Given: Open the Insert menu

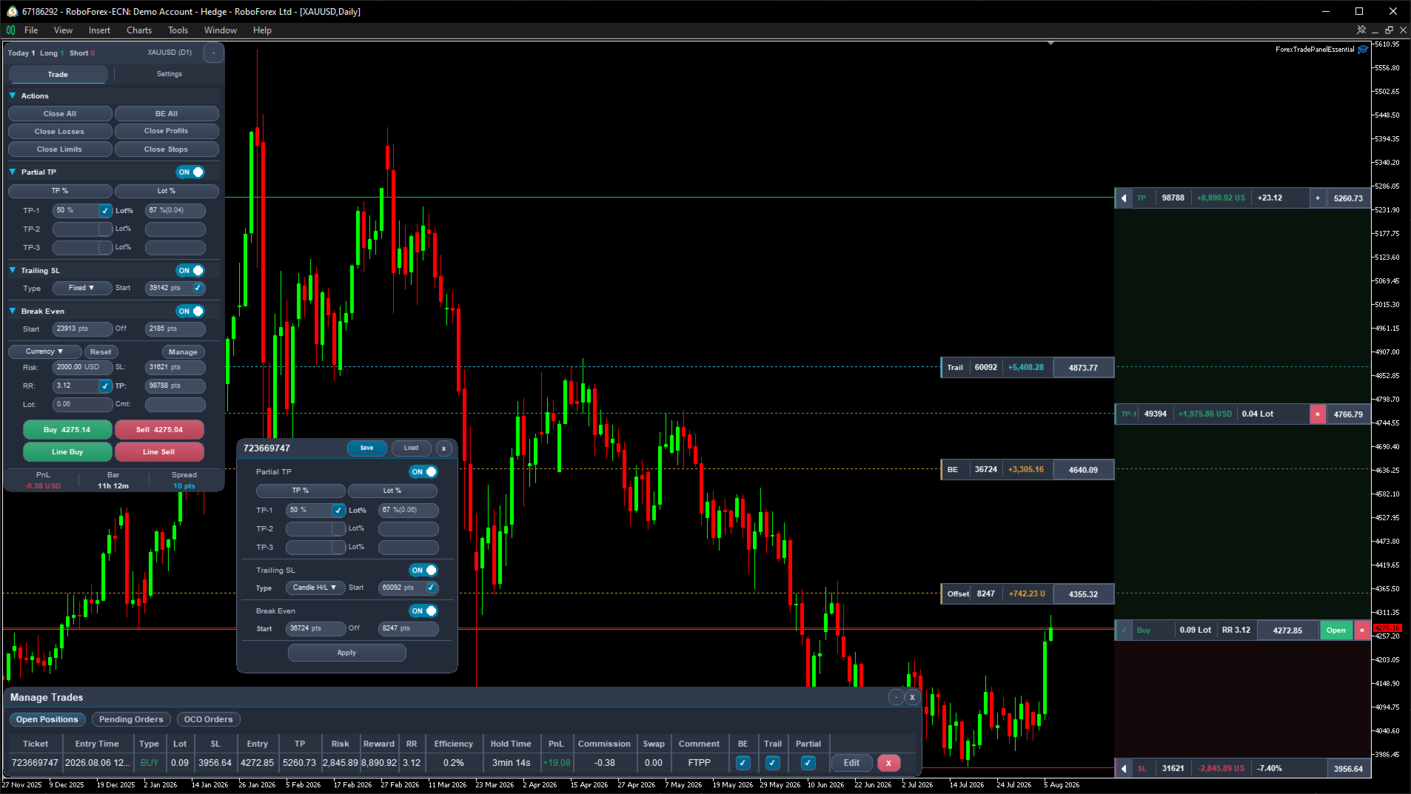Looking at the screenshot, I should coord(99,30).
